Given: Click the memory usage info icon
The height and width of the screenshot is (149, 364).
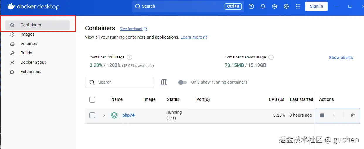Looking at the screenshot, I should click(x=271, y=57).
